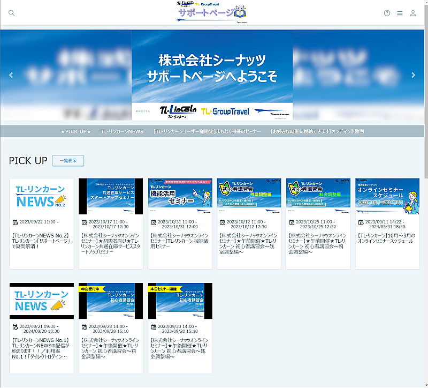The image size is (428, 388).
Task: Click calendar icon beside 2023/09/20 14:00
Action: coord(154,327)
